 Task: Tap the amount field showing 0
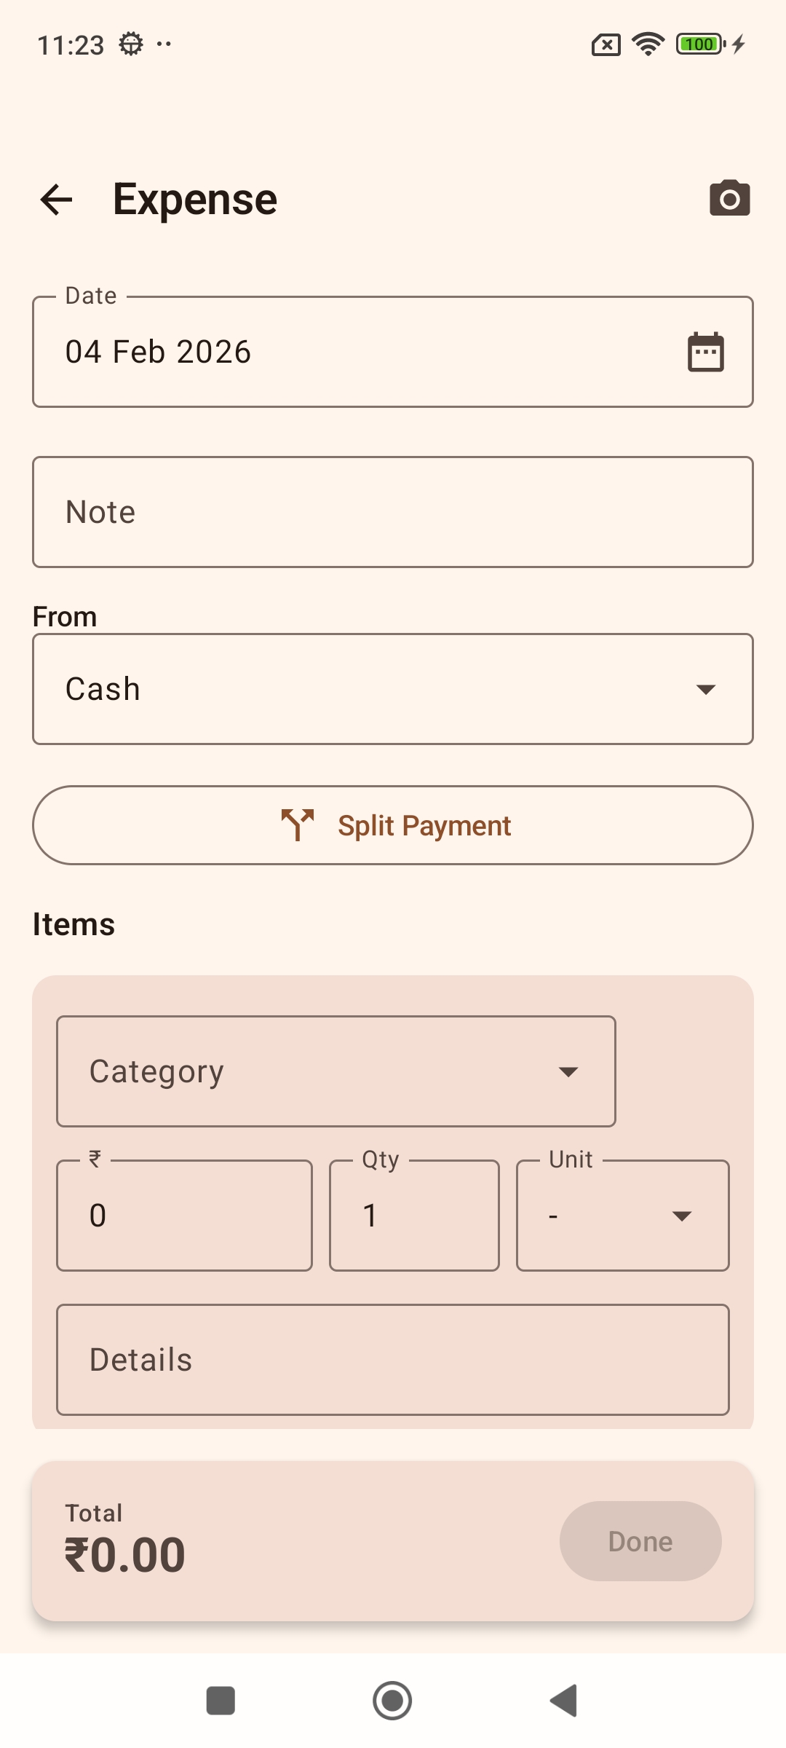pos(183,1214)
